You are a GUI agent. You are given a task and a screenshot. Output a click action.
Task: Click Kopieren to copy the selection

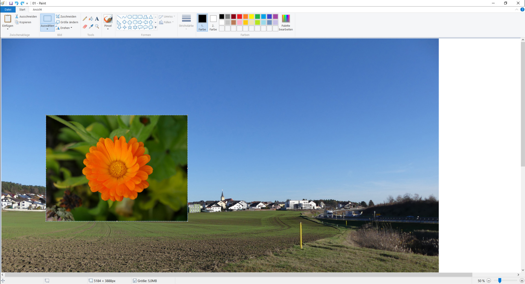coord(23,22)
